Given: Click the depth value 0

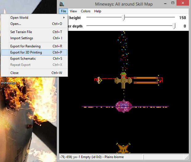Looking at the screenshot, I should coord(185,26).
